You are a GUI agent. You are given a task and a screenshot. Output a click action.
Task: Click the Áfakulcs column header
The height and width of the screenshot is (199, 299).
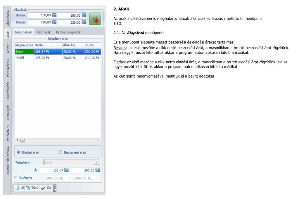pyautogui.click(x=73, y=45)
